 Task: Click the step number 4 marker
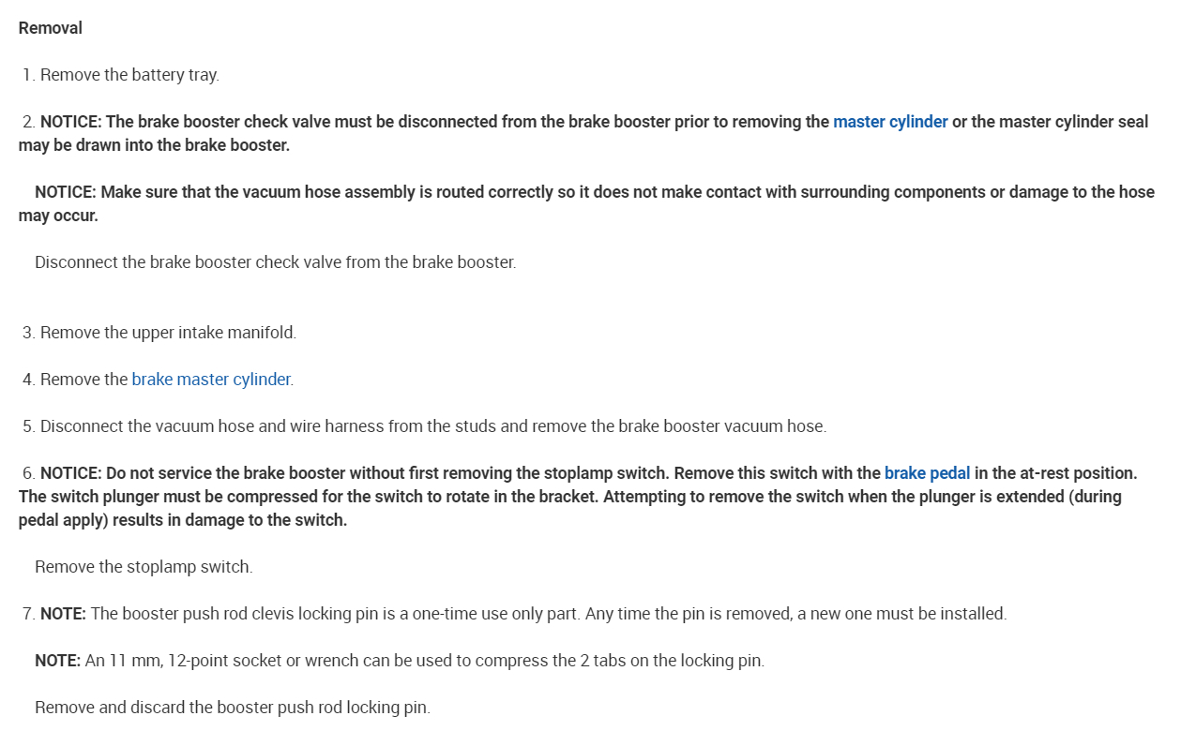click(x=28, y=380)
